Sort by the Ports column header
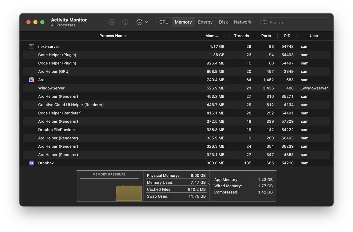This screenshot has height=232, width=353. [x=266, y=36]
